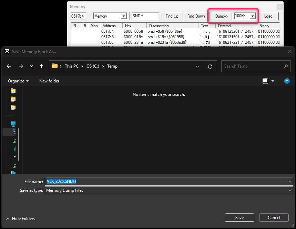Screen dimensions: 296x229
Task: Collapse the pane with Hide Folders
Action: (x=20, y=218)
